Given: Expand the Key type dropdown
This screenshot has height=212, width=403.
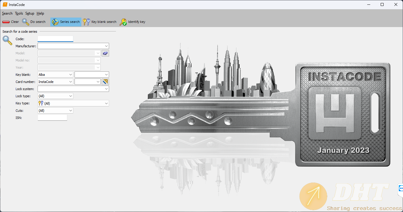Looking at the screenshot, I should [x=106, y=103].
